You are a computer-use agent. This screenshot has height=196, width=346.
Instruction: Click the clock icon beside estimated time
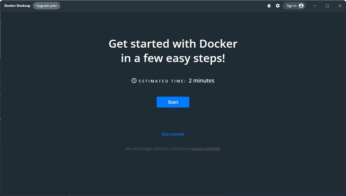pyautogui.click(x=134, y=80)
